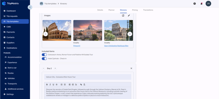Viewport: 219px width, 99px height.
Task: Open Dashboard in the sidebar
Action: [15, 11]
